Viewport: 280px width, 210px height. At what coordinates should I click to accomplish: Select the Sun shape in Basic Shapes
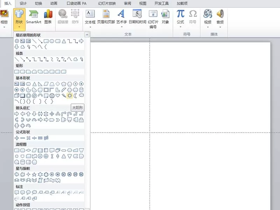tap(69, 96)
